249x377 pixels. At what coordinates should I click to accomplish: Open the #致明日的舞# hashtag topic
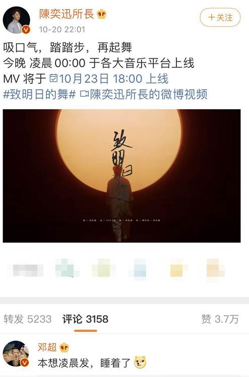pyautogui.click(x=40, y=94)
